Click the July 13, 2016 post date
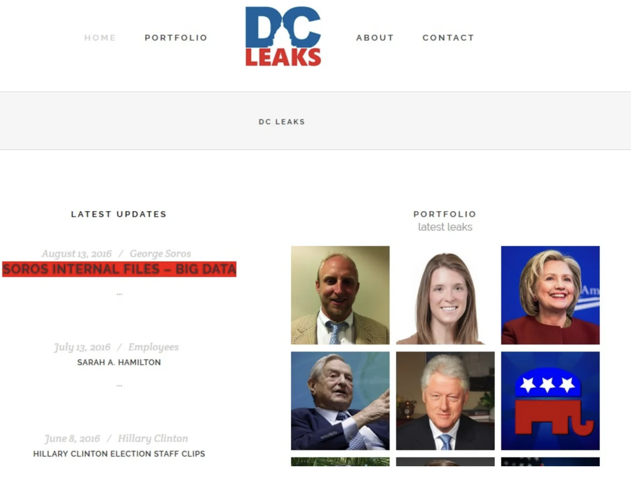The height and width of the screenshot is (485, 631). pos(82,347)
